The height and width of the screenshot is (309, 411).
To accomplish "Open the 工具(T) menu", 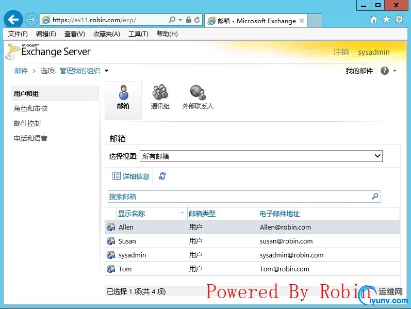I will (138, 34).
